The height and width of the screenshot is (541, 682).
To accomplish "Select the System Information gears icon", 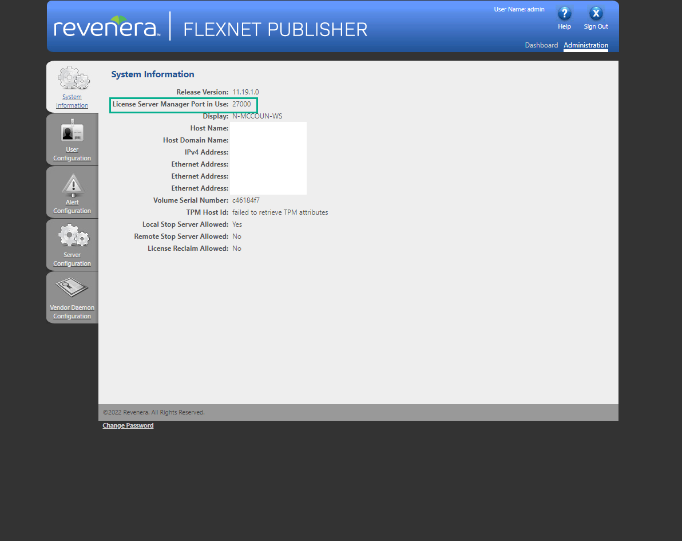I will point(73,78).
